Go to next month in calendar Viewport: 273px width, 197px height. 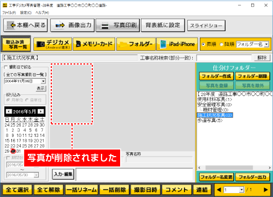point(41,111)
